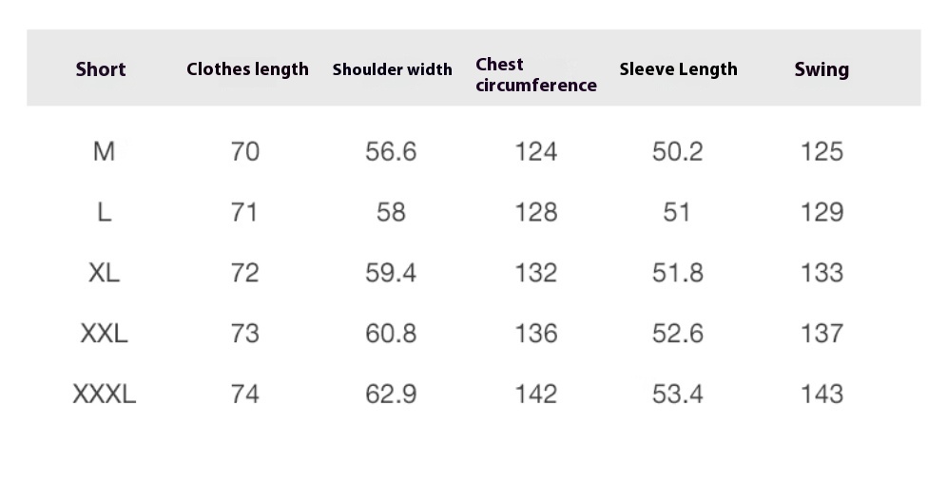The width and height of the screenshot is (928, 483).
Task: Click the XXXL size row label
Action: [105, 395]
